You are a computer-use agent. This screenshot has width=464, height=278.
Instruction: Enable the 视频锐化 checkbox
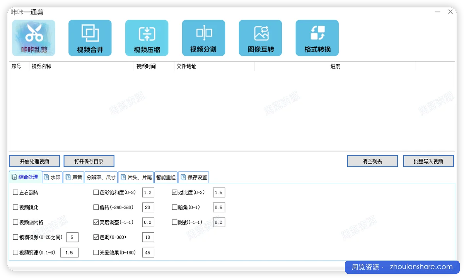[x=15, y=208]
